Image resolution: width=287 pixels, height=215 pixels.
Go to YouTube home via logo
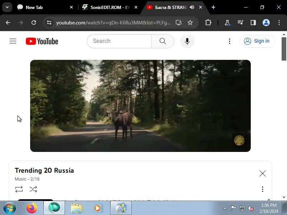pyautogui.click(x=42, y=41)
